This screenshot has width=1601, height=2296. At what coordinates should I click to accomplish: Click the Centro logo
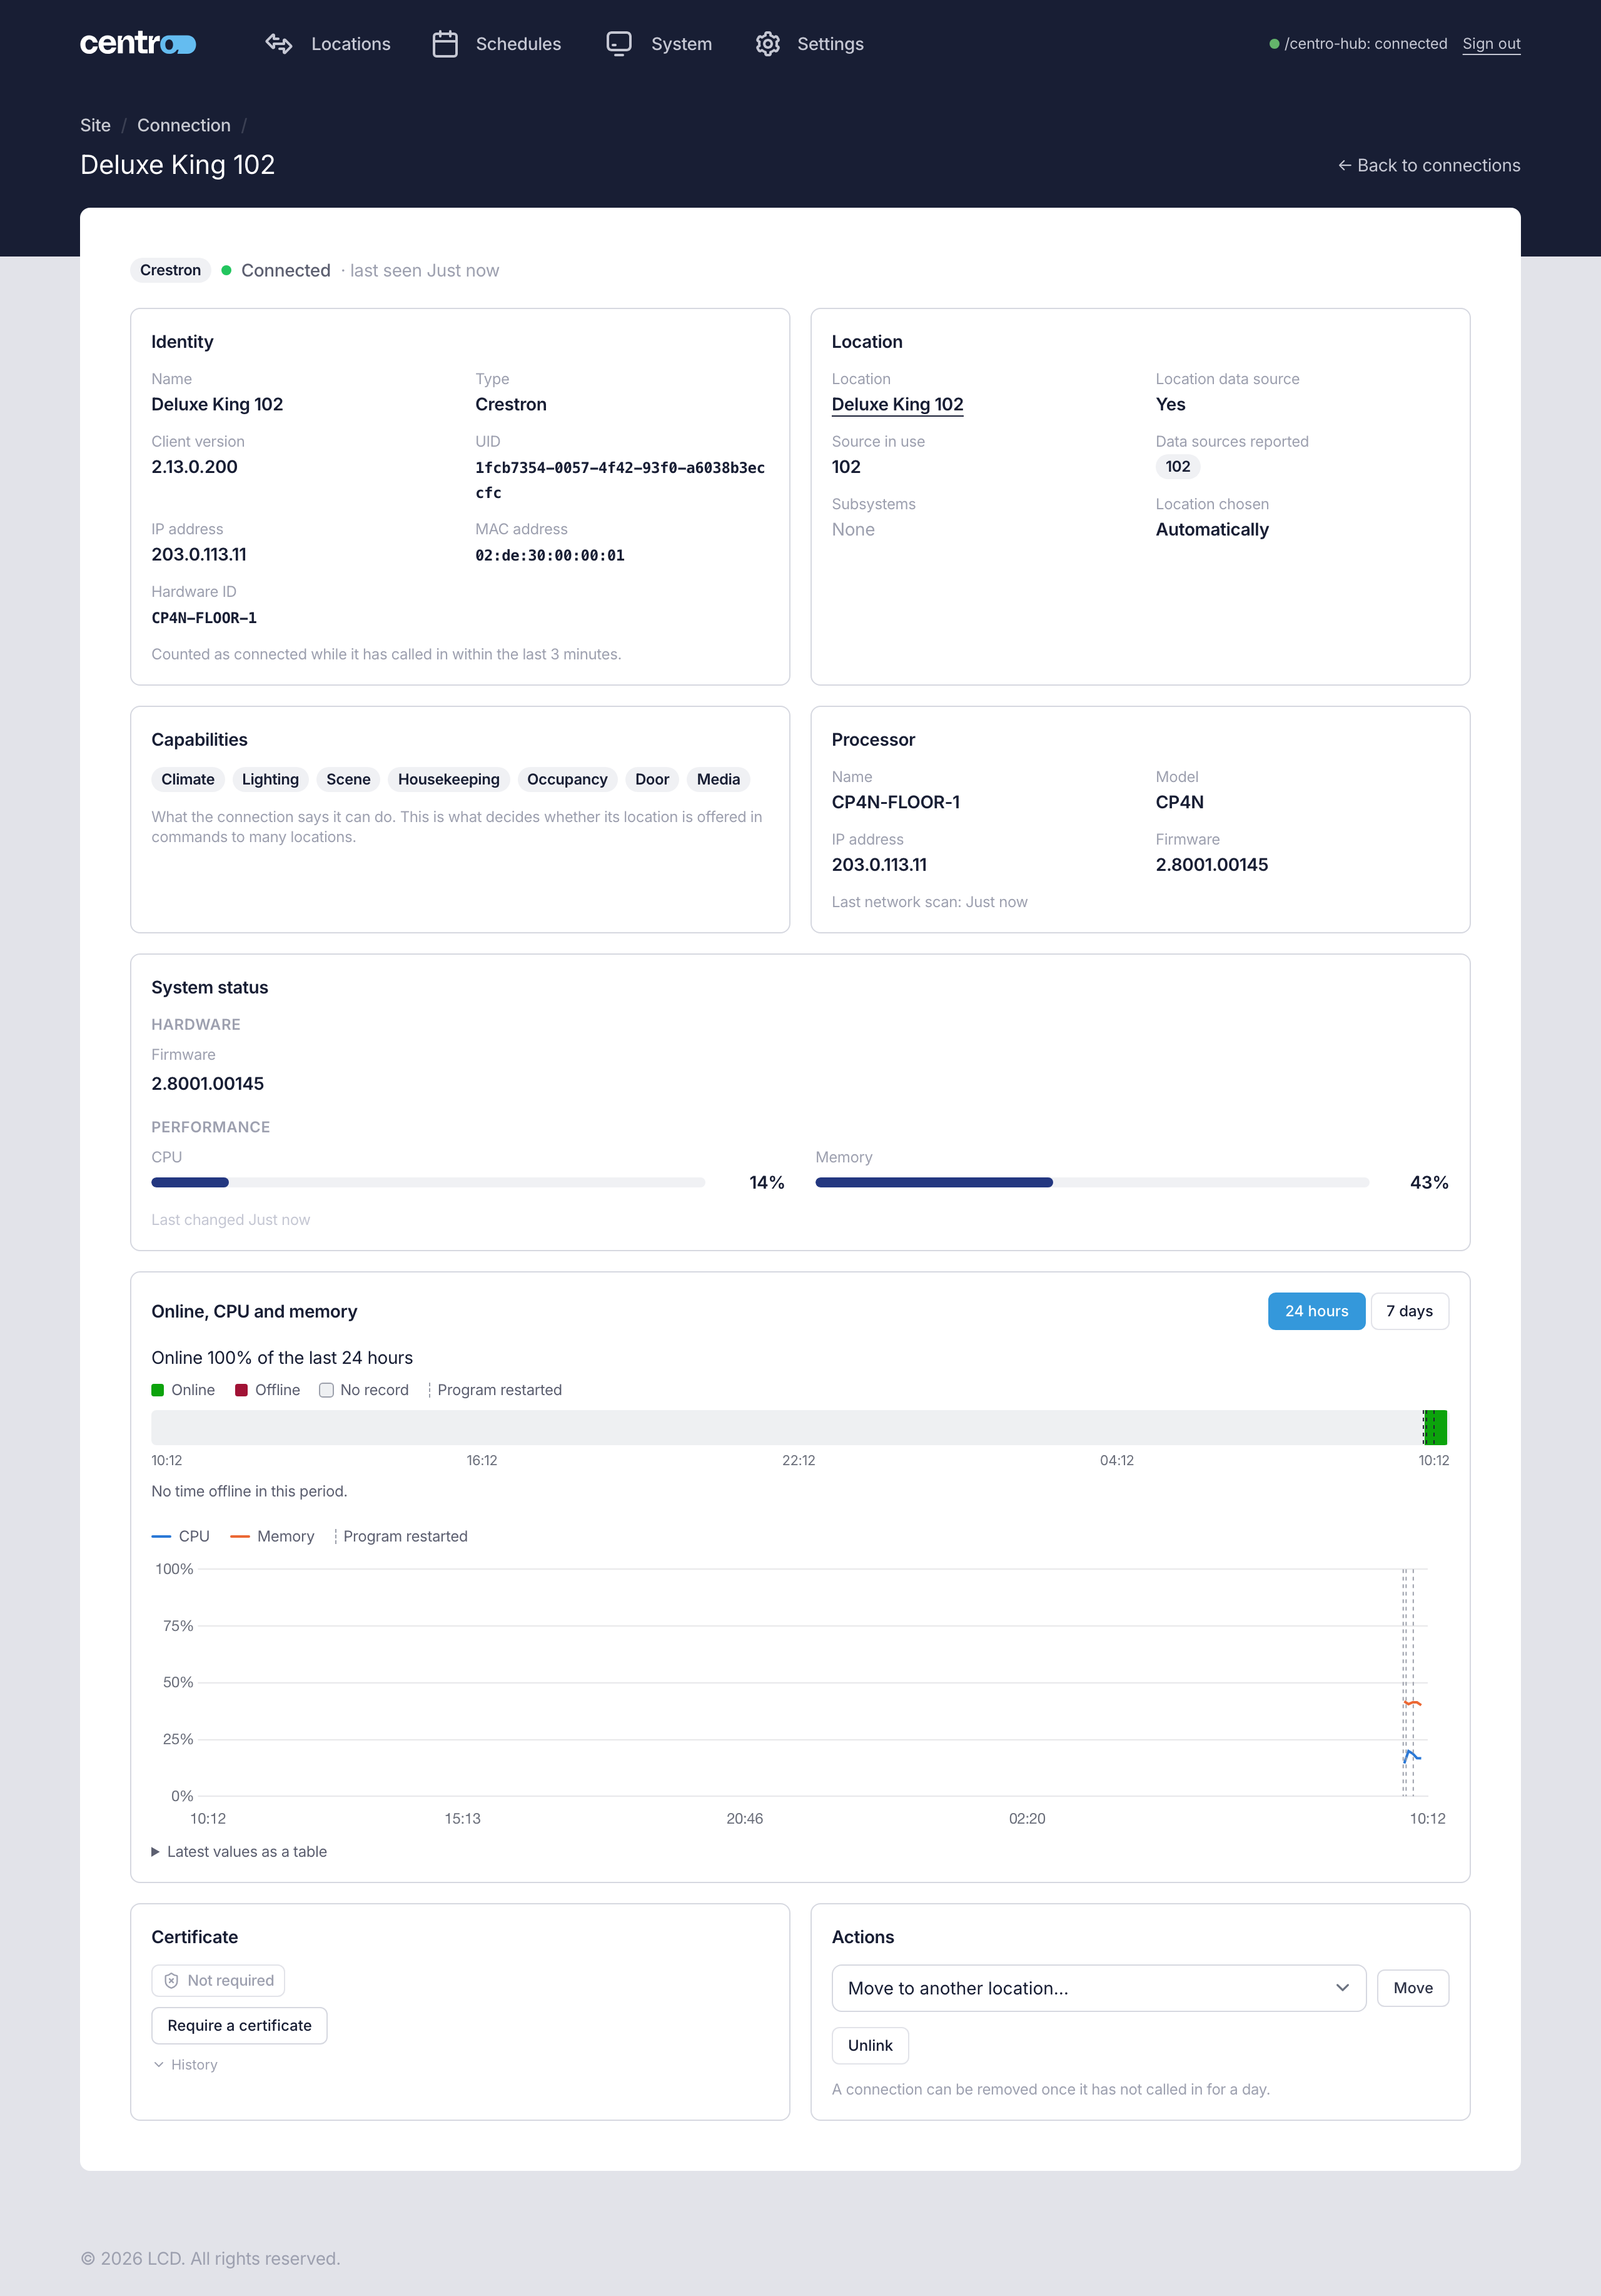tap(138, 43)
